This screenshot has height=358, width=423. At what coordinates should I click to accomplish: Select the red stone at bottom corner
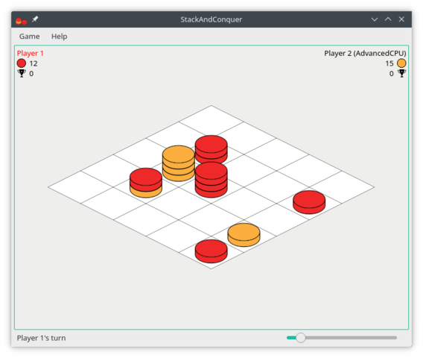(211, 251)
